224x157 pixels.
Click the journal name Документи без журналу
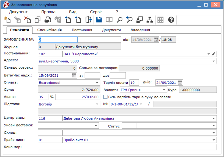88,47
